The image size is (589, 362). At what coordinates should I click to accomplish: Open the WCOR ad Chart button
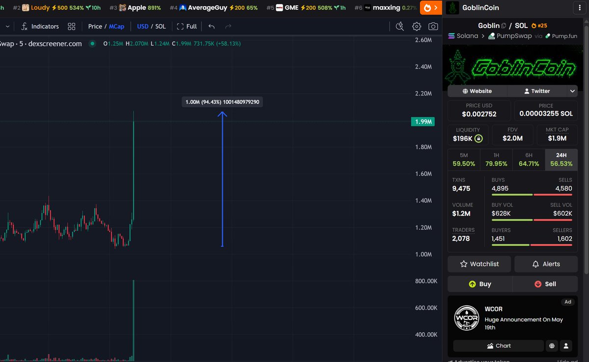pos(498,346)
